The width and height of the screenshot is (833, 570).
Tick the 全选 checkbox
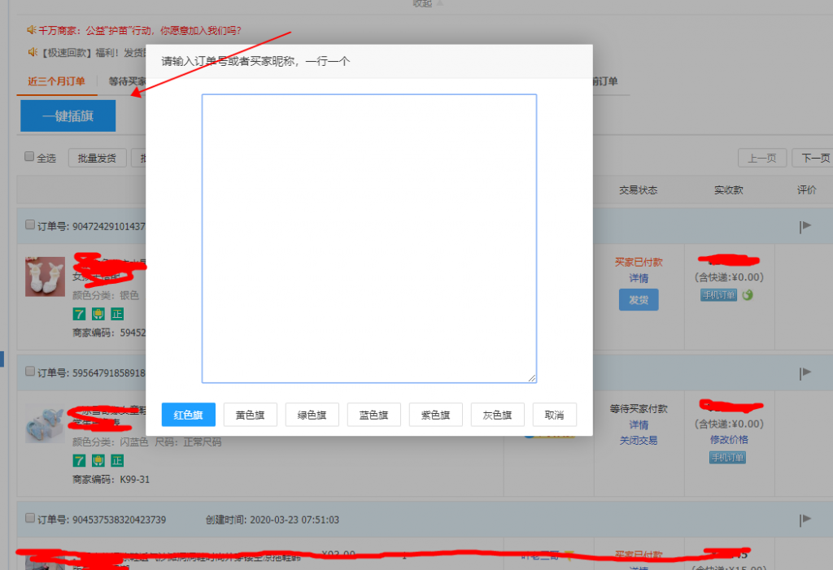[x=30, y=156]
